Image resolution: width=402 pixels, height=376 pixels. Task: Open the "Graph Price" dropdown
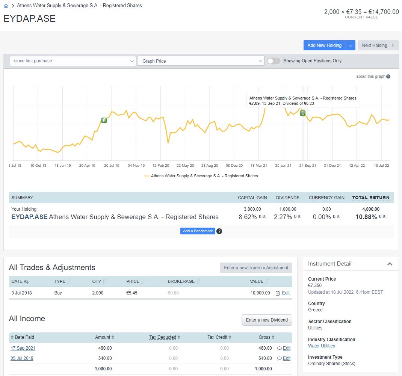coord(201,60)
